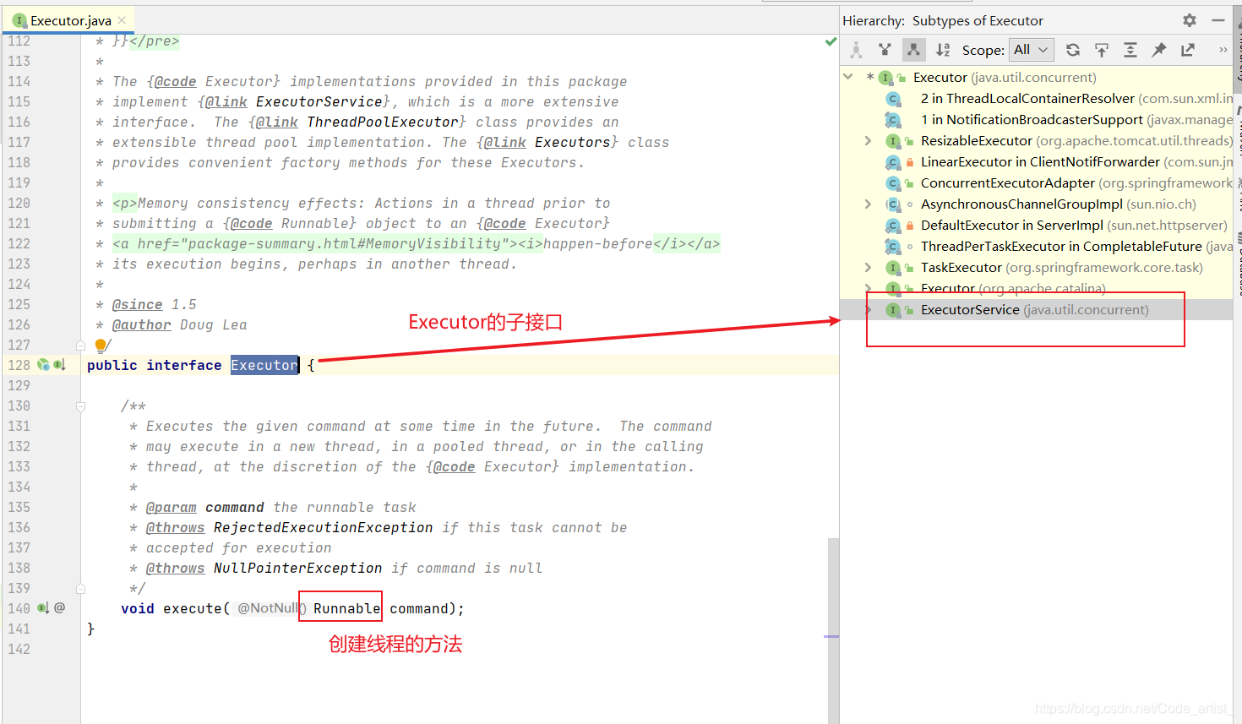
Task: Click Runnable parameter type in execute method
Action: point(347,608)
